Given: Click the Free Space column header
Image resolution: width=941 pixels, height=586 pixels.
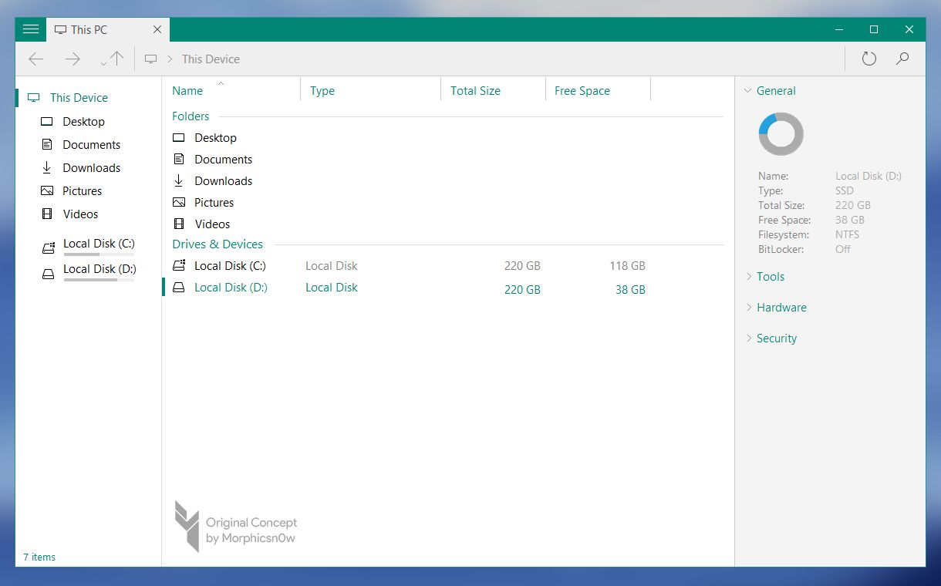Looking at the screenshot, I should (x=582, y=90).
